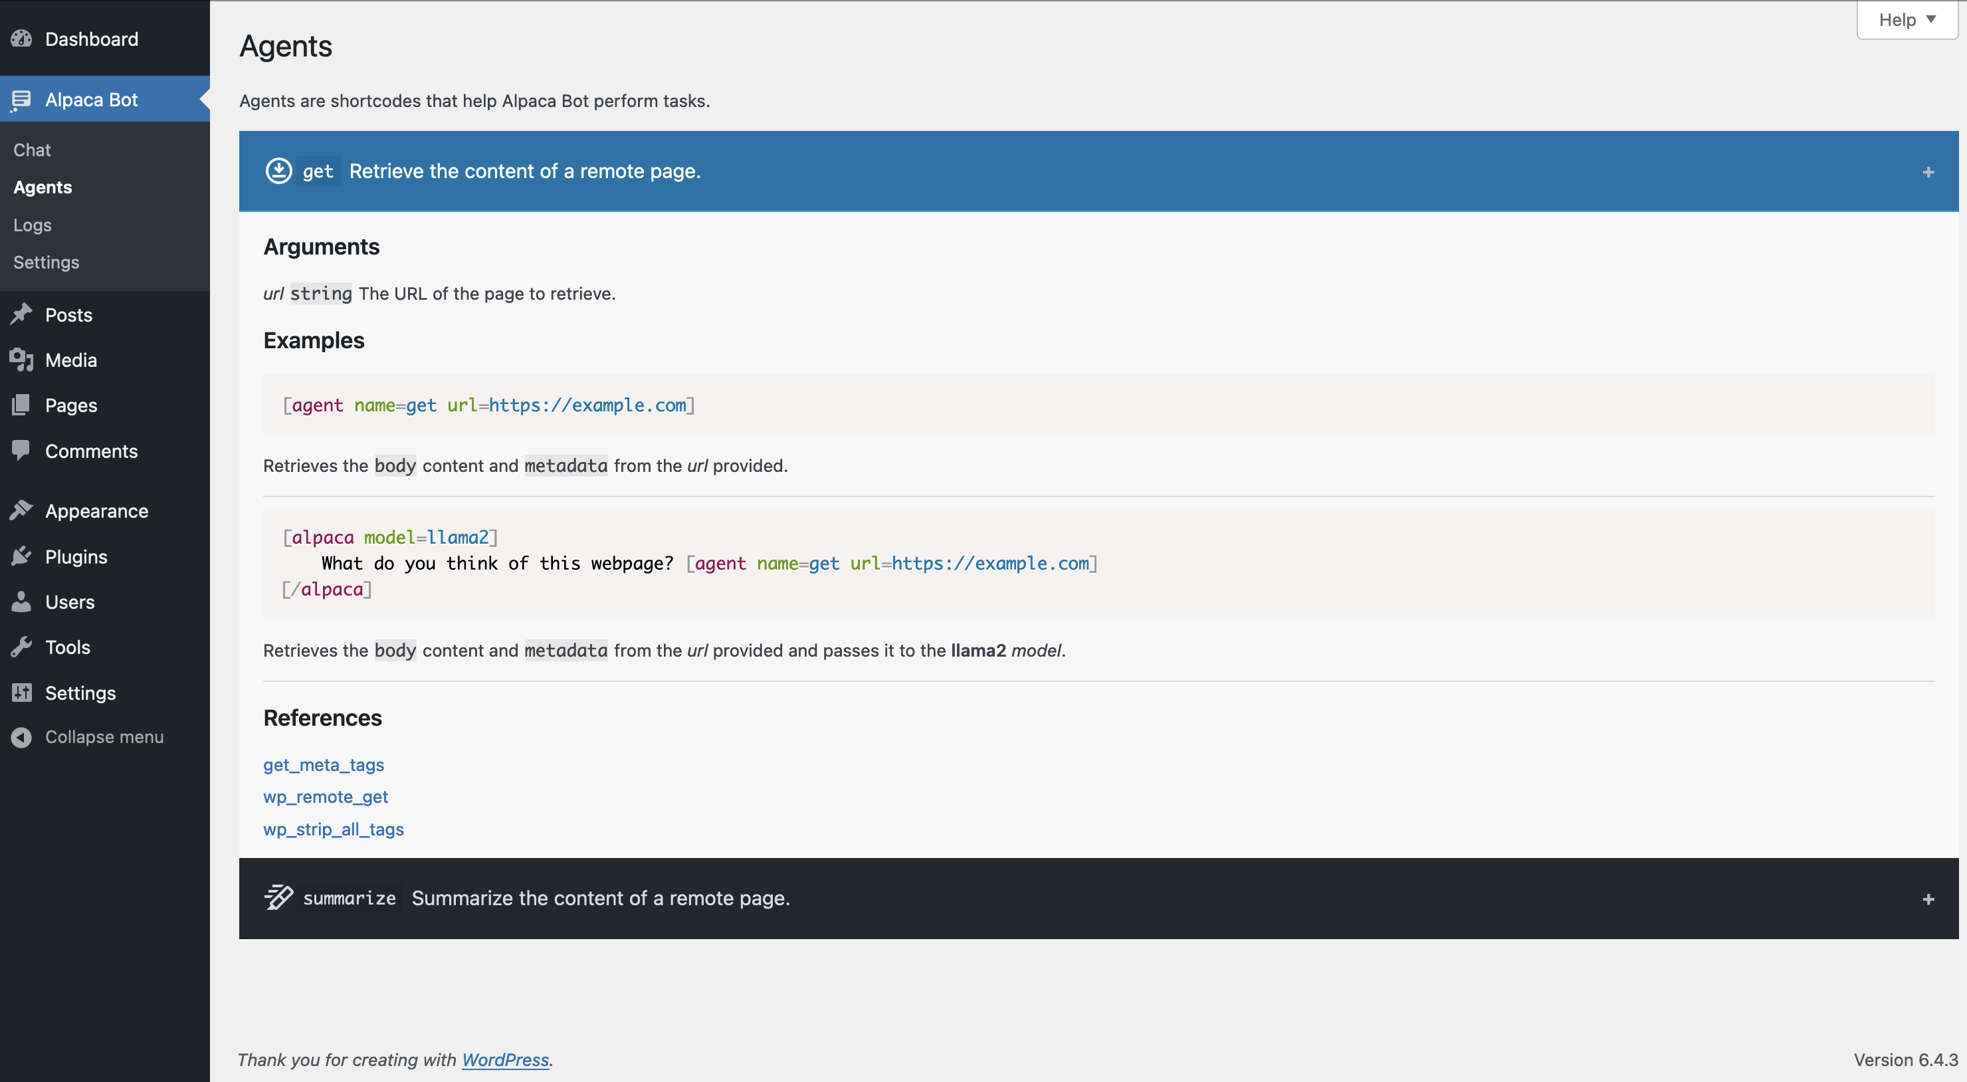Click the Pages icon
Image resolution: width=1967 pixels, height=1082 pixels.
(x=21, y=405)
